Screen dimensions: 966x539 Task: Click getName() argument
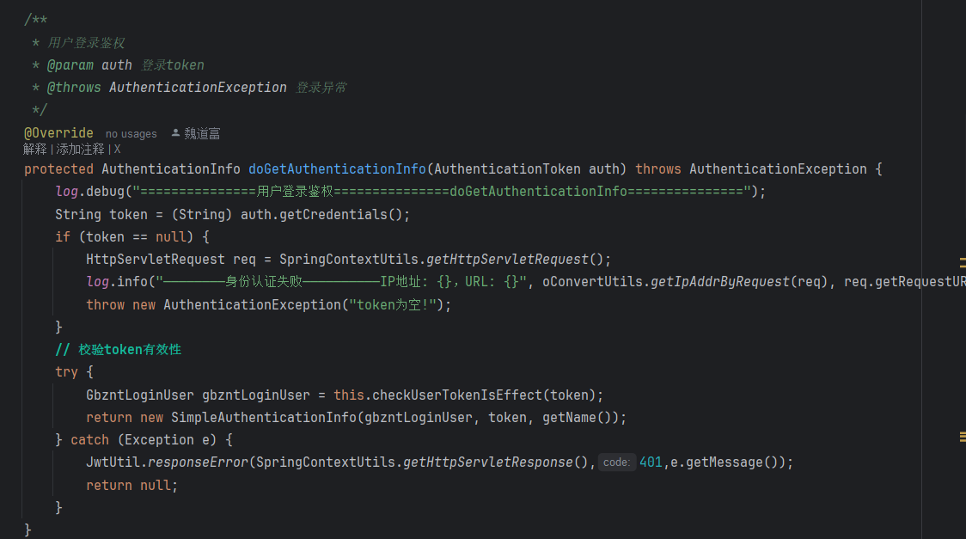click(x=577, y=418)
